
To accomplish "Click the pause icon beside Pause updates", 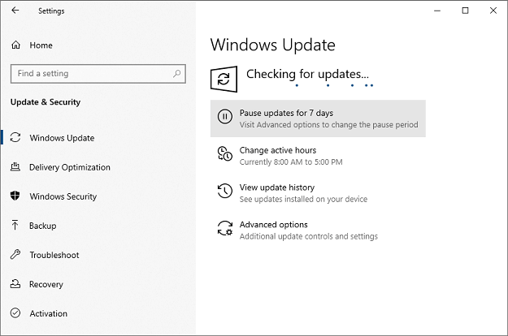I will [x=224, y=118].
